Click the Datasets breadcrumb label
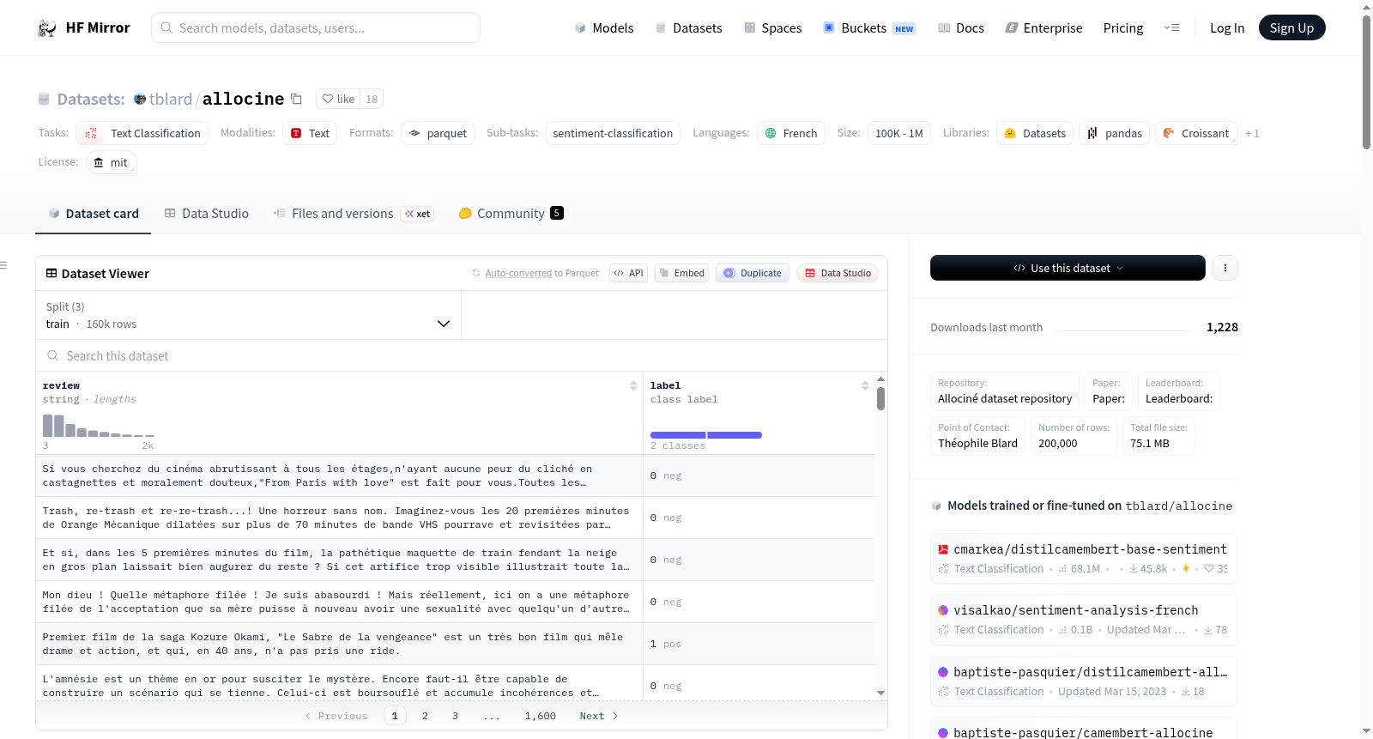 [x=91, y=99]
